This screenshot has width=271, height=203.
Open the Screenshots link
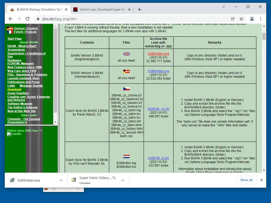coord(16,50)
